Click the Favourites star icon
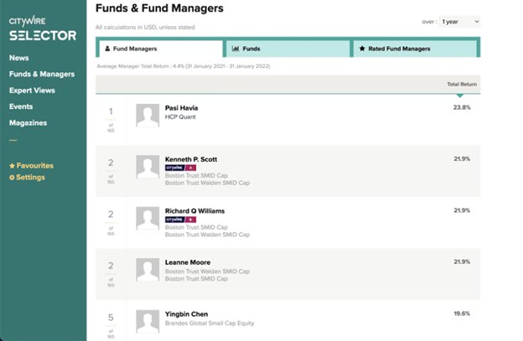The height and width of the screenshot is (341, 523). (12, 166)
